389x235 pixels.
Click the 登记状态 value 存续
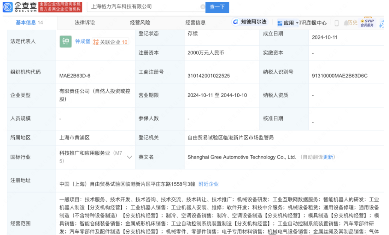(193, 33)
